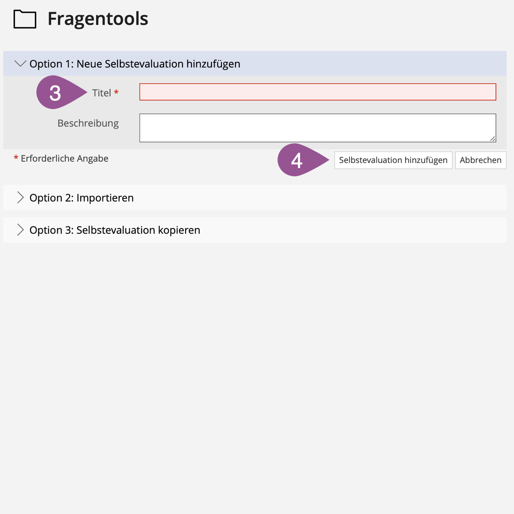Click the Option 1: Neue Selbstevaluation hinzufügen header
This screenshot has height=514, width=514.
pos(135,64)
